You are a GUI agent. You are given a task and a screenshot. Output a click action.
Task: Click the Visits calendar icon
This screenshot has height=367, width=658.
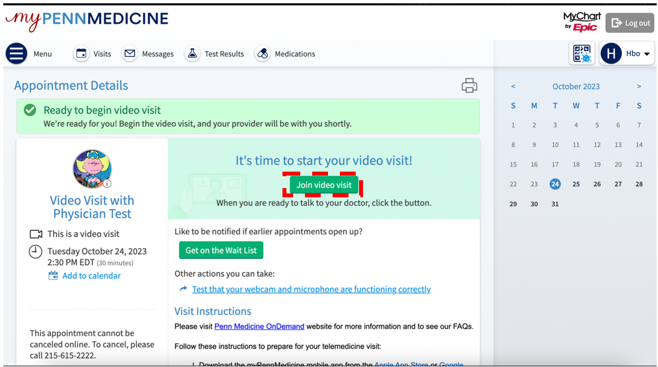(x=81, y=53)
